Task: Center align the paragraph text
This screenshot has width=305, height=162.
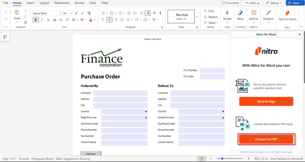Action: [109, 20]
